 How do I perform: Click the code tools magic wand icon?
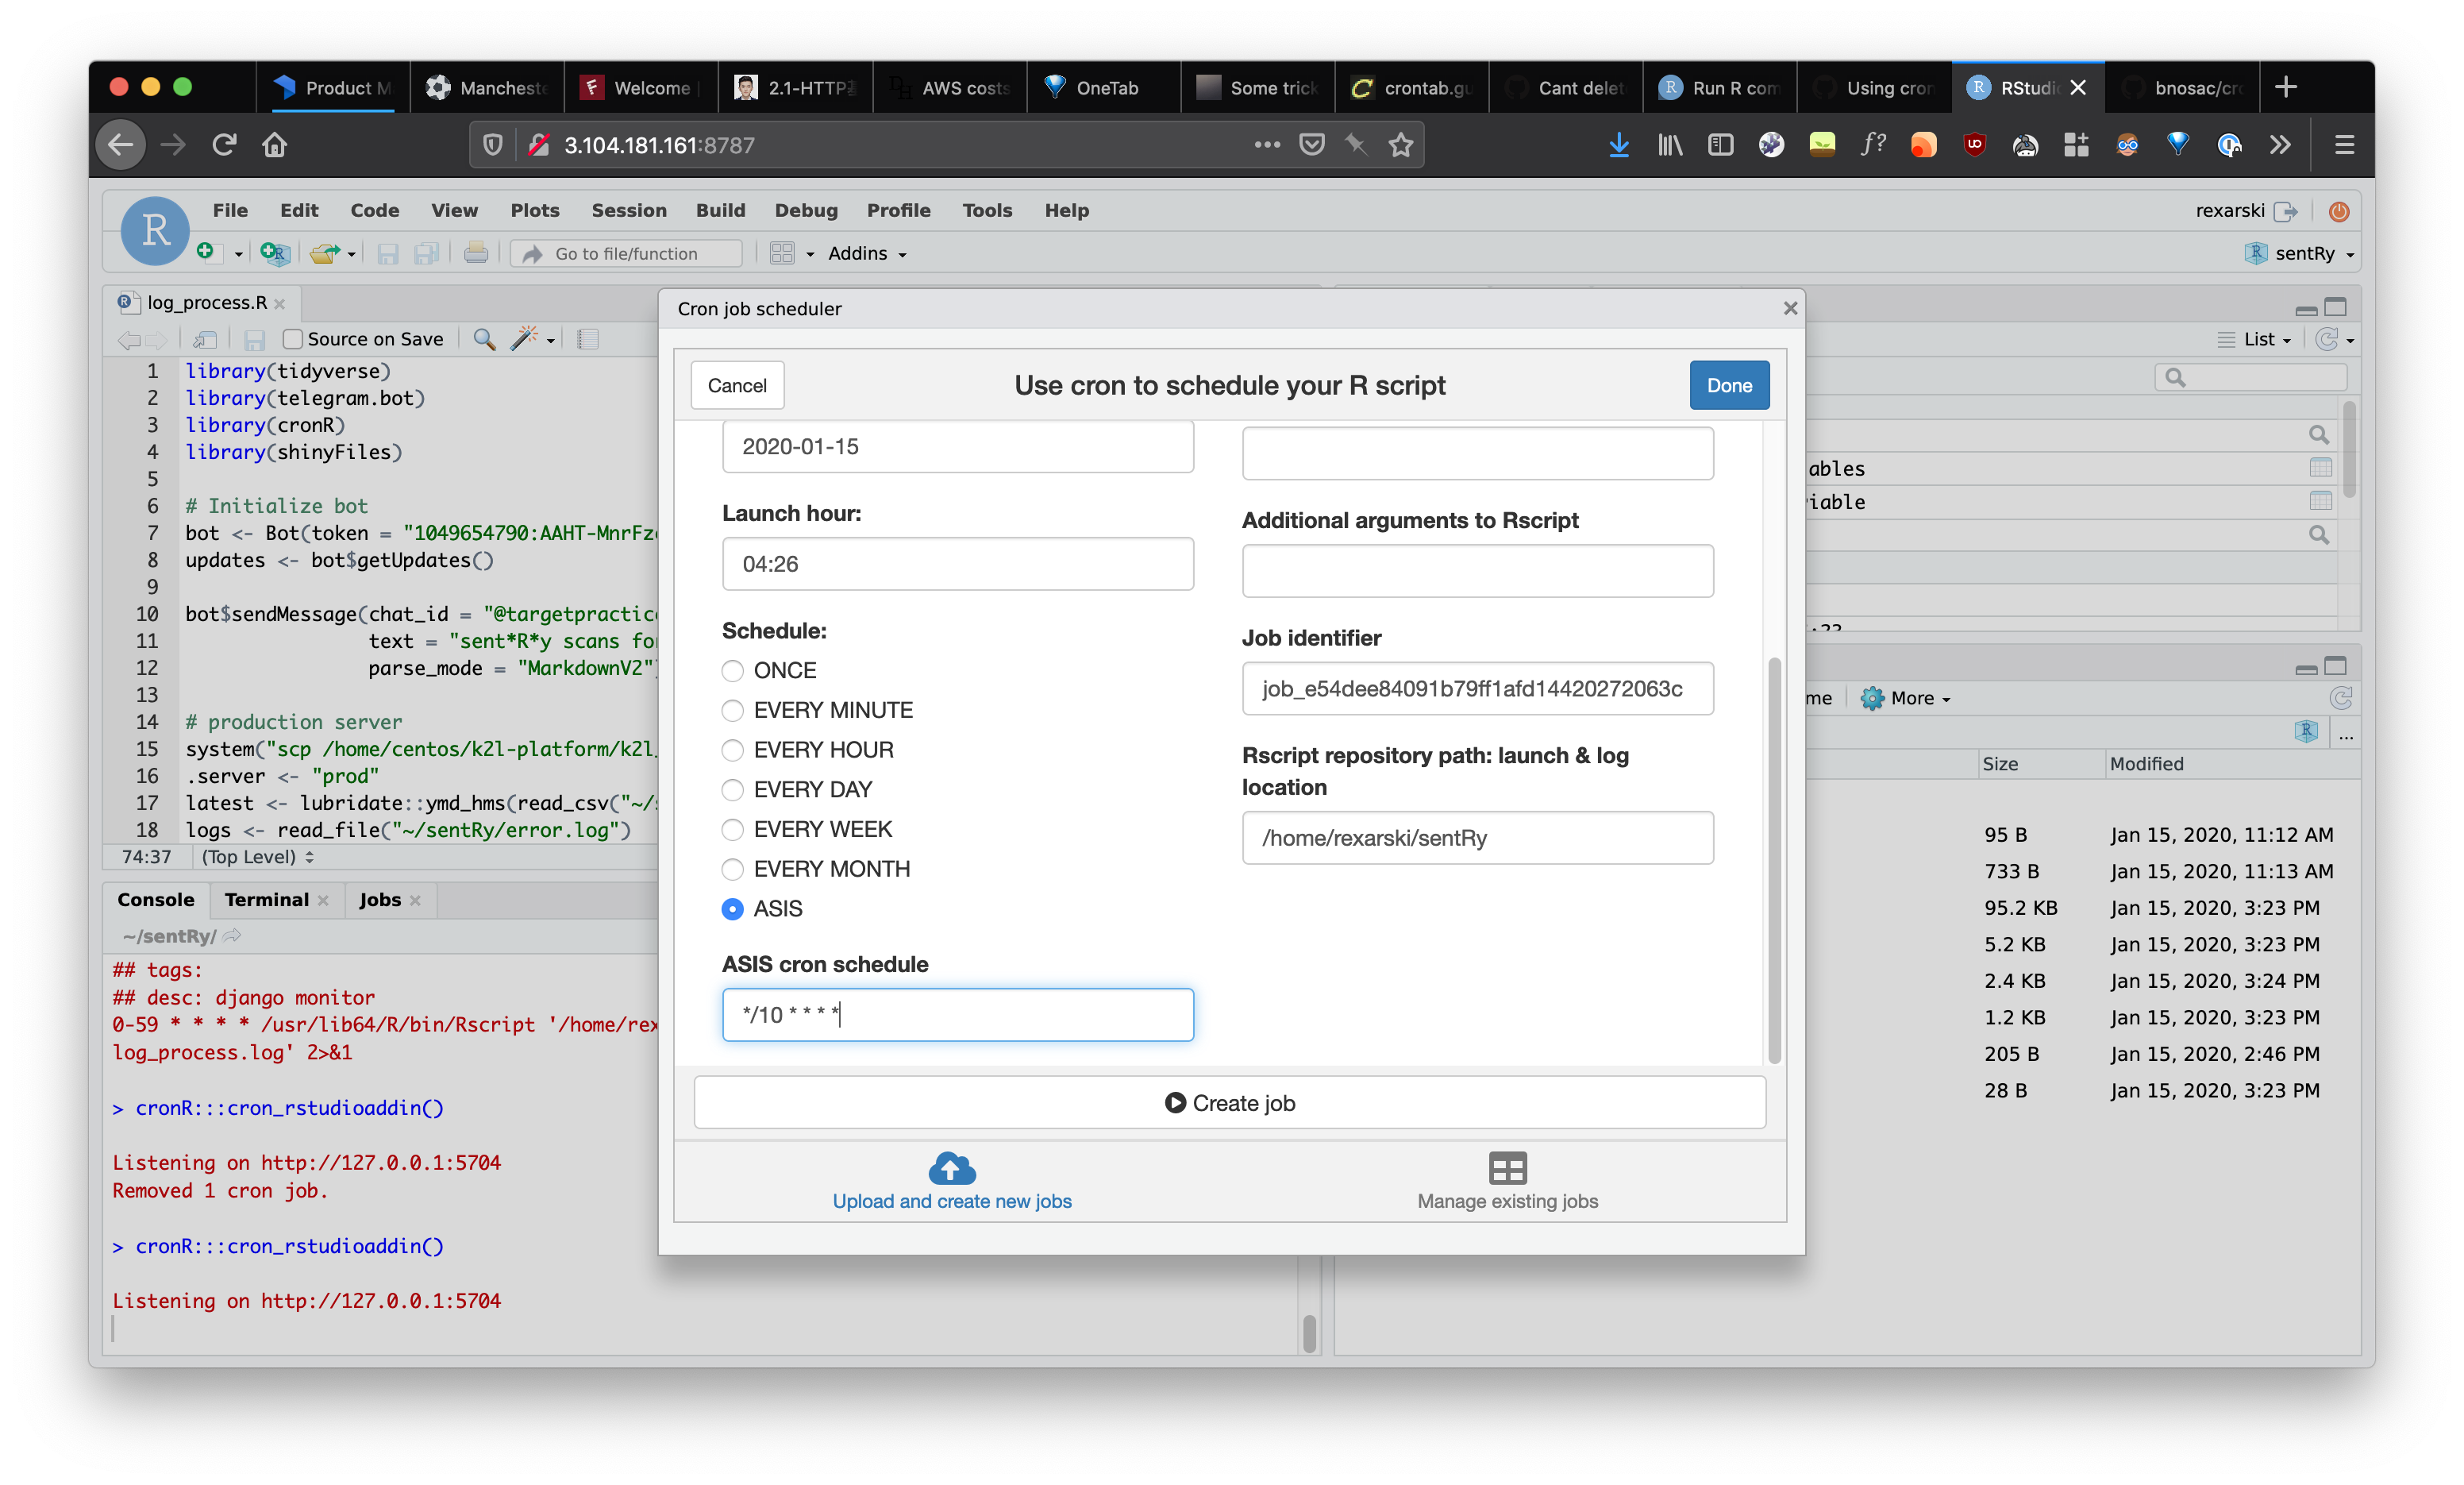(524, 339)
